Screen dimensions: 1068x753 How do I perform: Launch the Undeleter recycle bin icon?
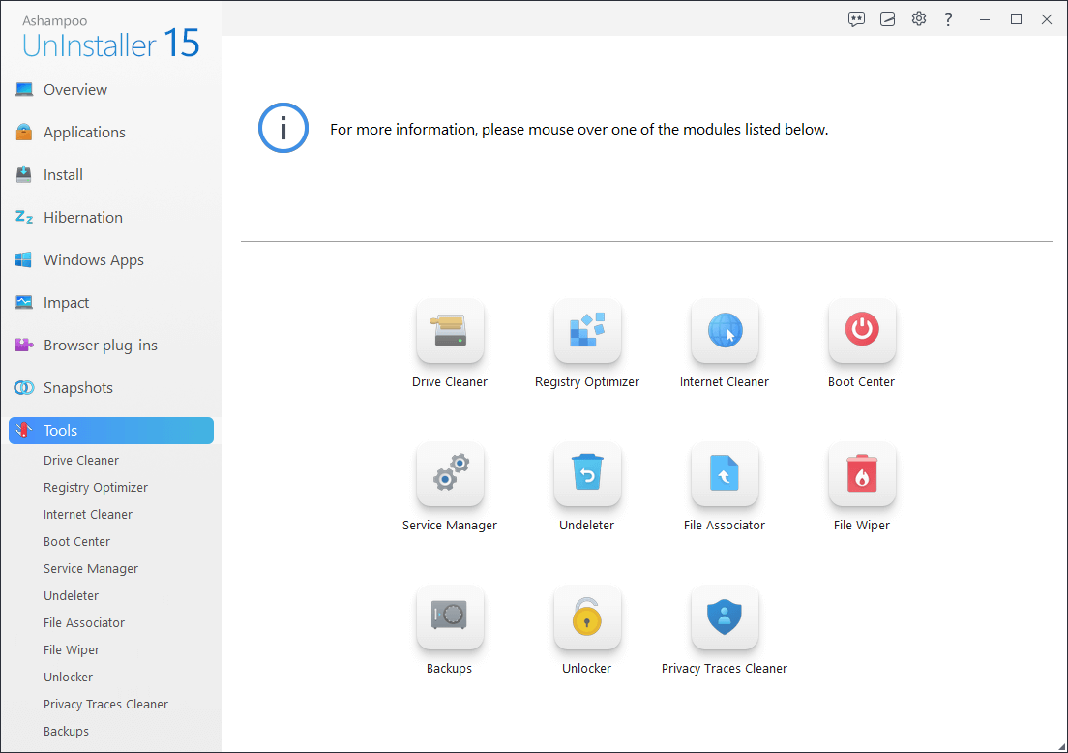(x=587, y=474)
